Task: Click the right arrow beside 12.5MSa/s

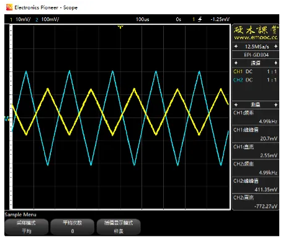Action: pyautogui.click(x=276, y=47)
